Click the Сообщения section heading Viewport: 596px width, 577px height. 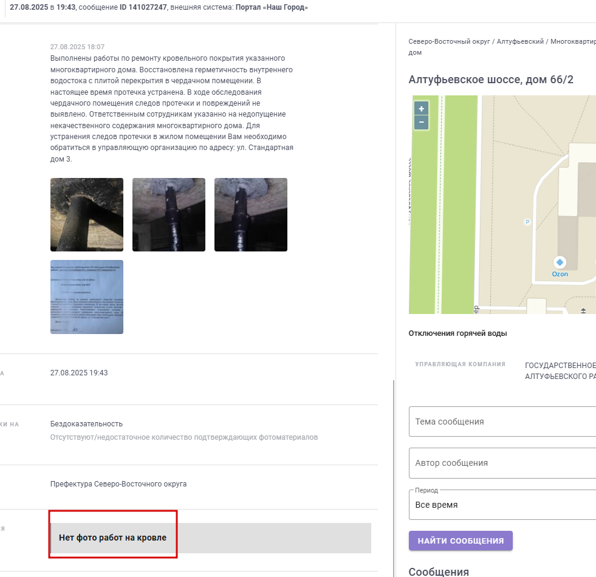(439, 572)
